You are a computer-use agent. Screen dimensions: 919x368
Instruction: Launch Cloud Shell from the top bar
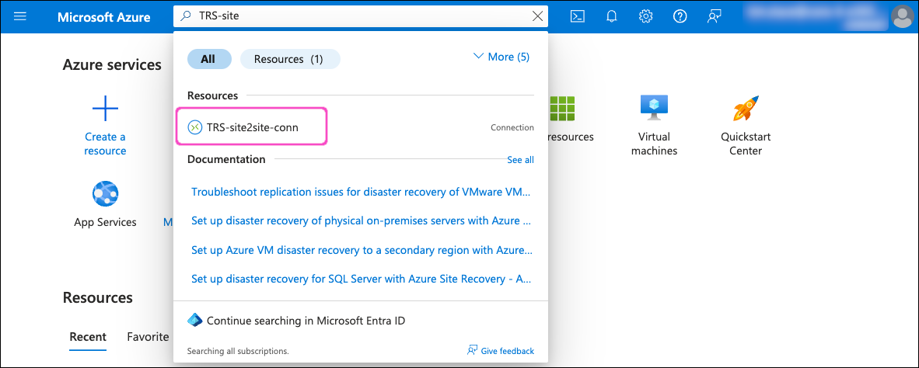point(578,16)
